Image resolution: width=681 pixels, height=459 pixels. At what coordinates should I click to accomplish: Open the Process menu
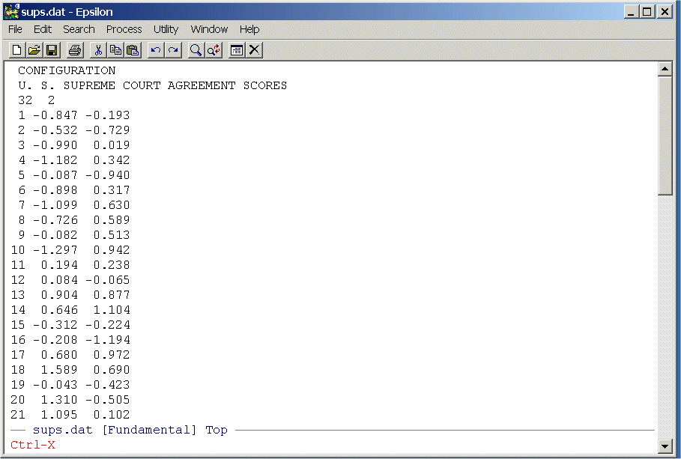click(x=124, y=29)
